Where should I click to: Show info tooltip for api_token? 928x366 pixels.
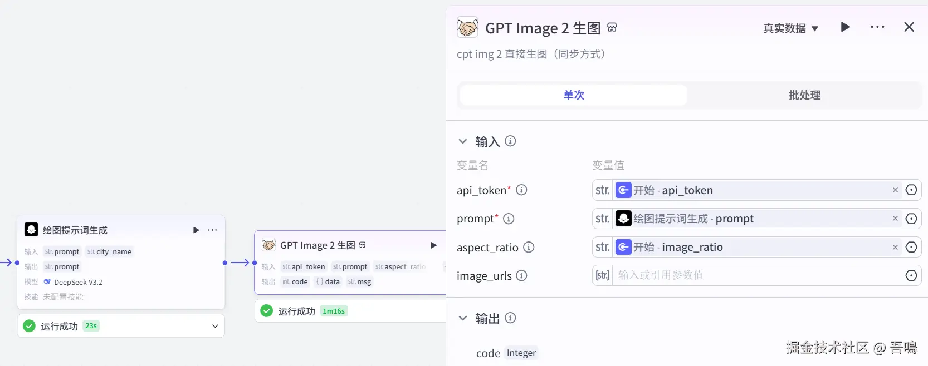click(x=521, y=190)
